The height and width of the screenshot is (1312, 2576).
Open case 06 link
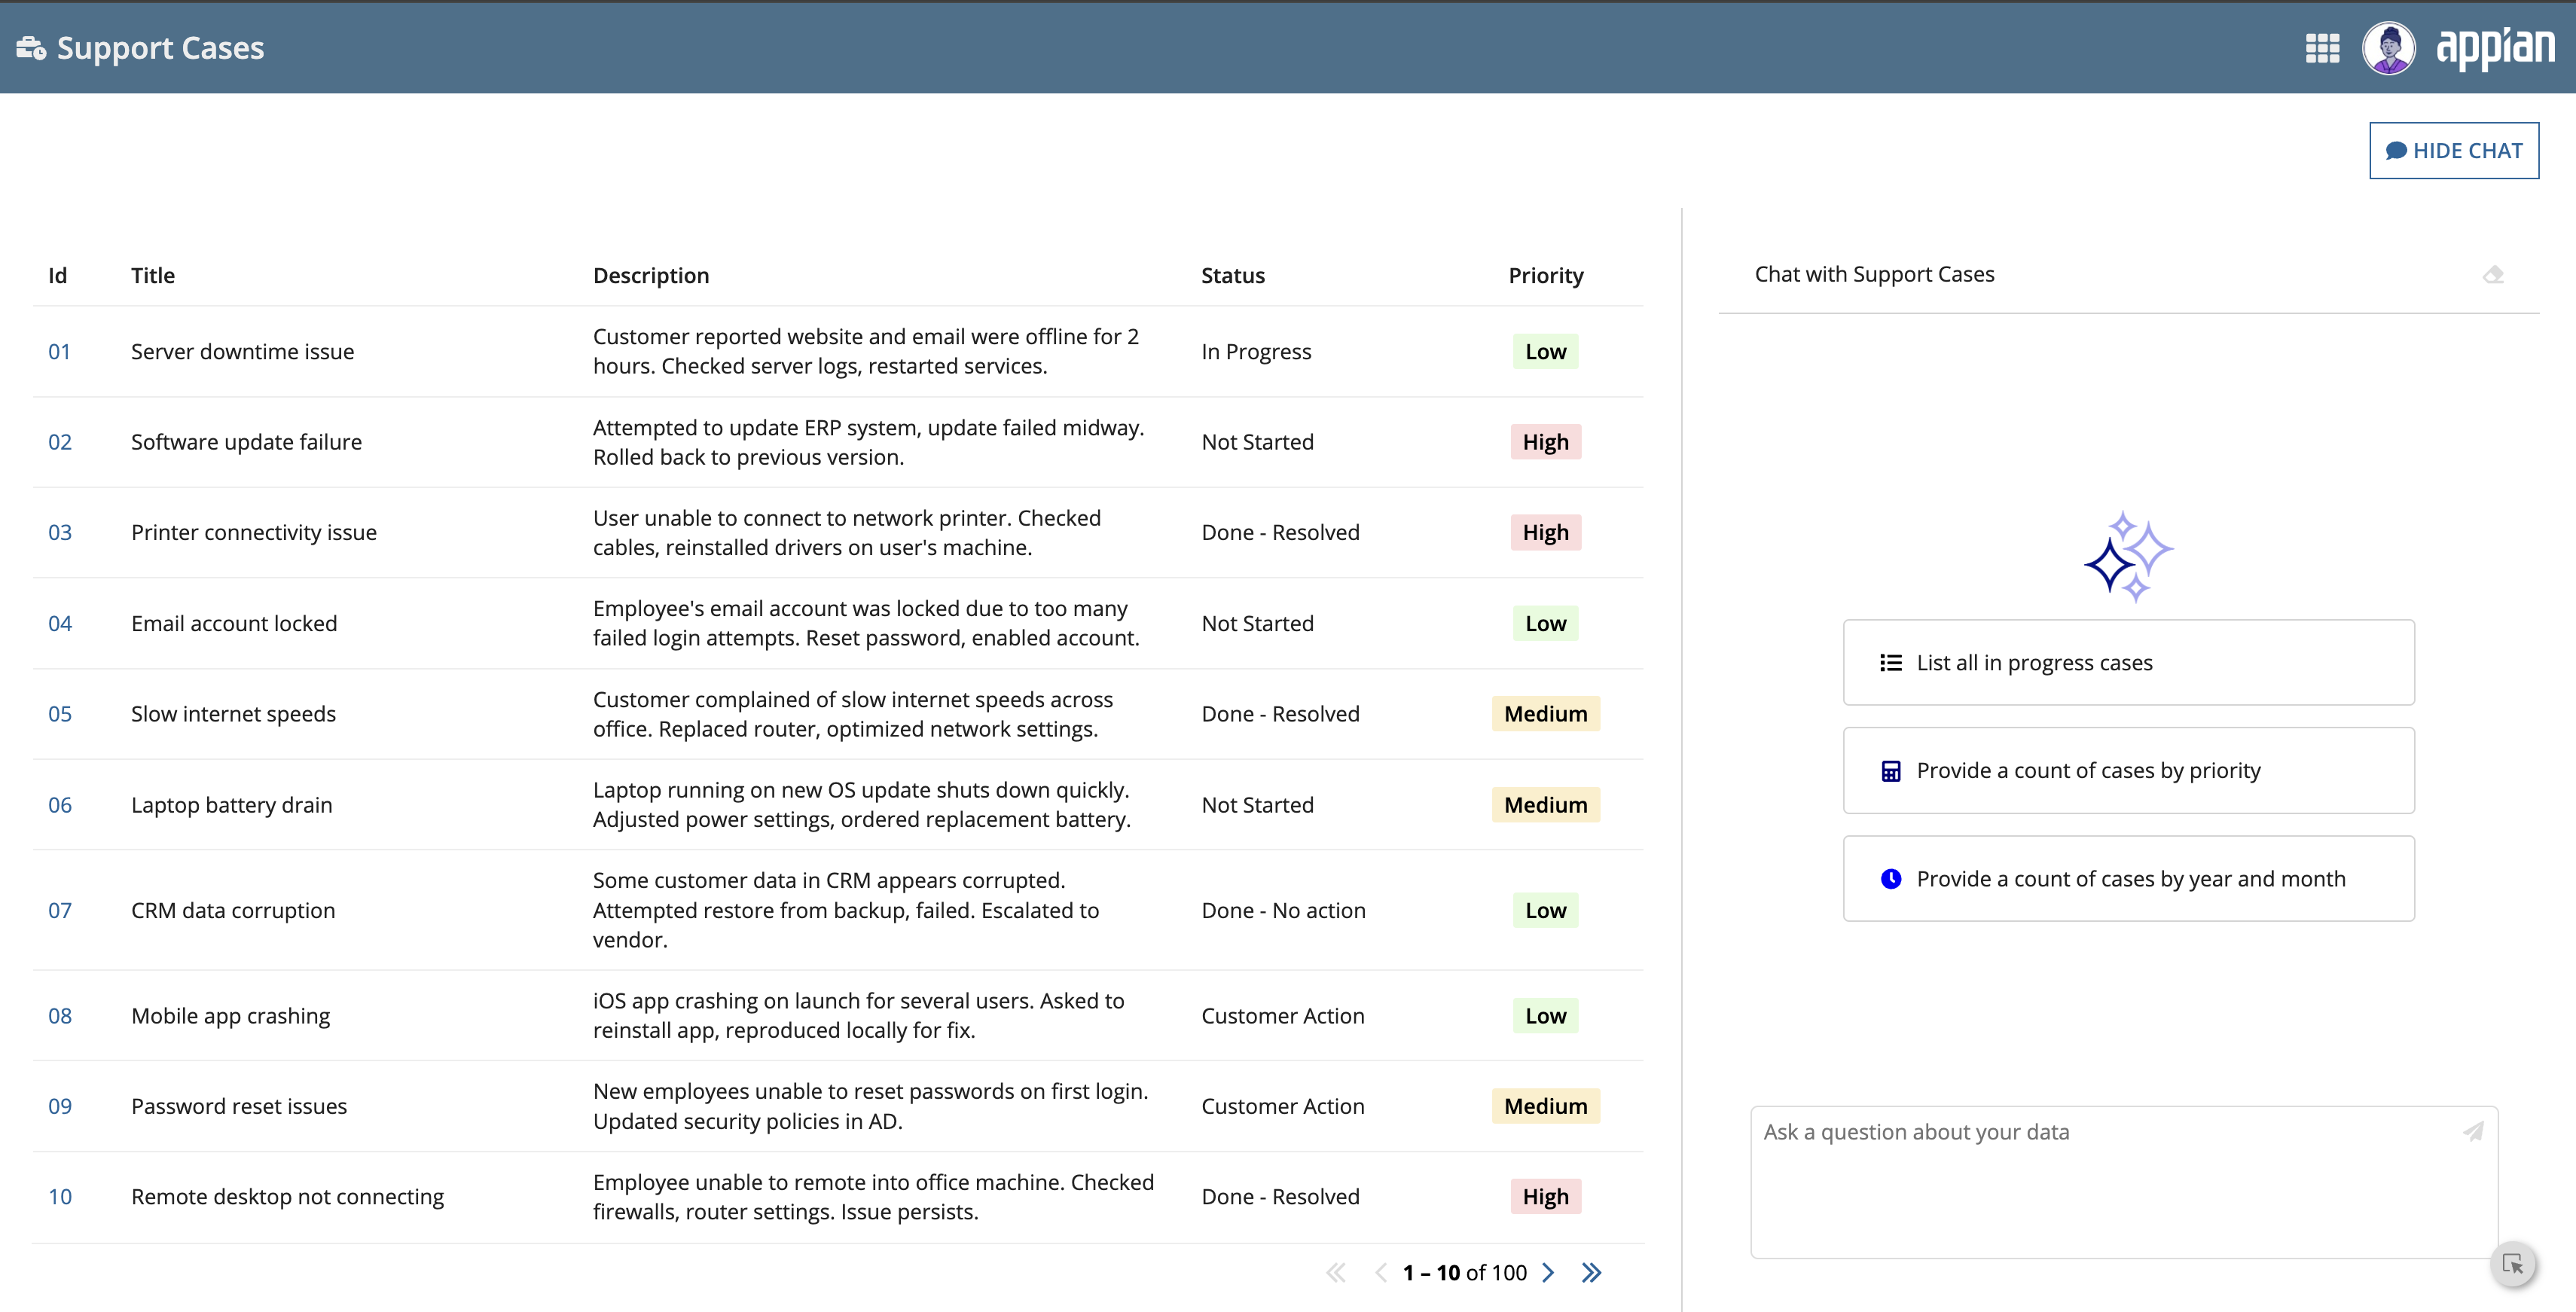tap(60, 805)
